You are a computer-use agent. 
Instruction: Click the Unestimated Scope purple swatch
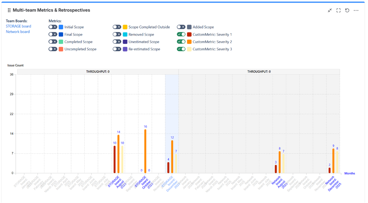click(x=125, y=42)
